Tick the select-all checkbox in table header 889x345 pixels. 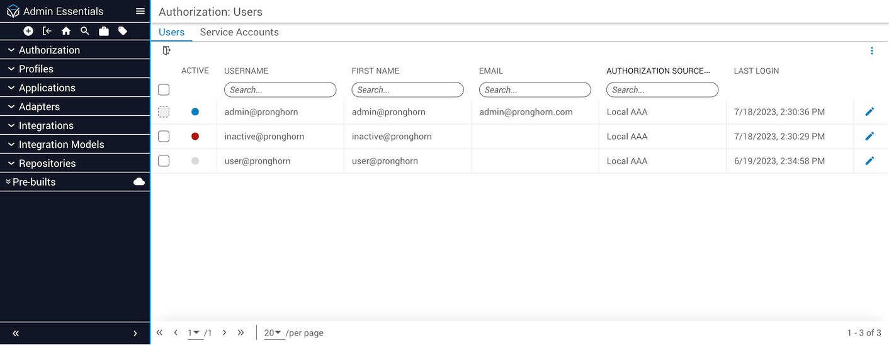point(164,90)
